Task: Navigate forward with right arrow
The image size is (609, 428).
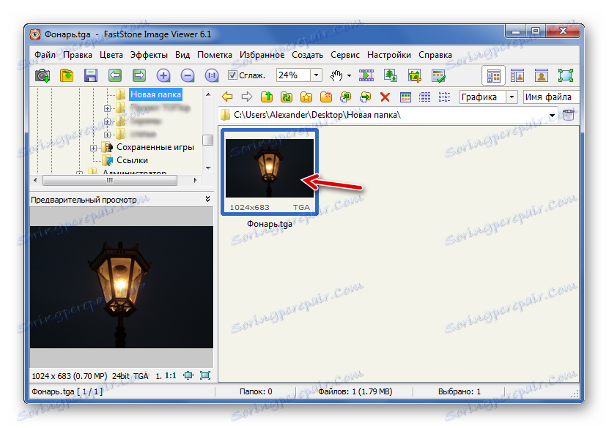Action: coord(247,97)
